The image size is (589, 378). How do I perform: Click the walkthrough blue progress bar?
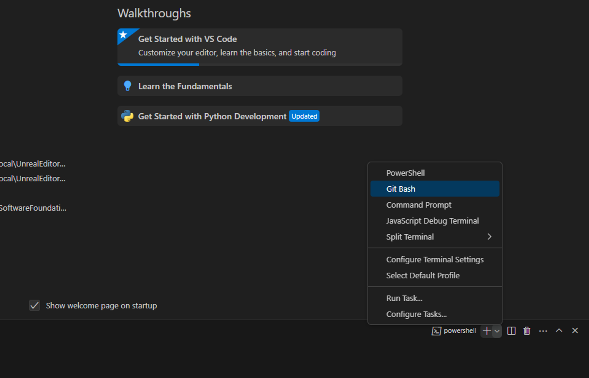(158, 64)
